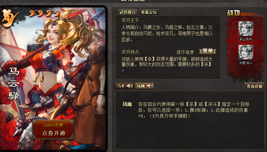This screenshot has width=267, height=152.
Task: Play the 马术 skill voice speaker icon
Action: pos(130,86)
